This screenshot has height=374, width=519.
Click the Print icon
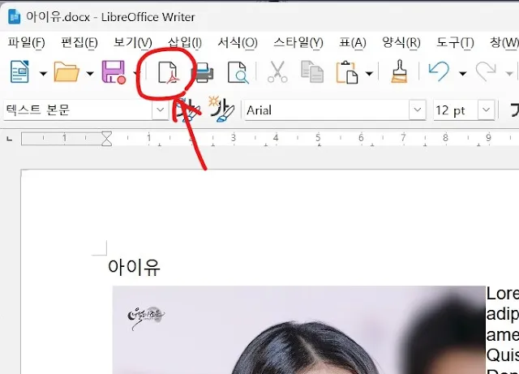pyautogui.click(x=204, y=72)
